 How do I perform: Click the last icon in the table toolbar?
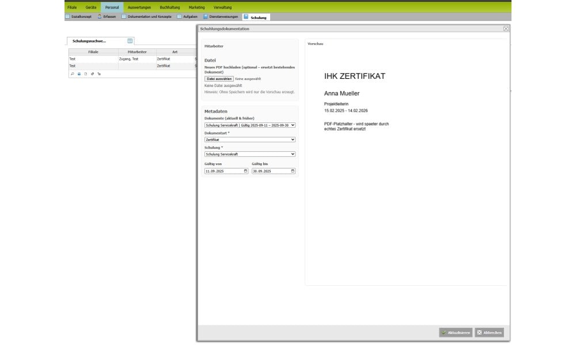tap(99, 74)
